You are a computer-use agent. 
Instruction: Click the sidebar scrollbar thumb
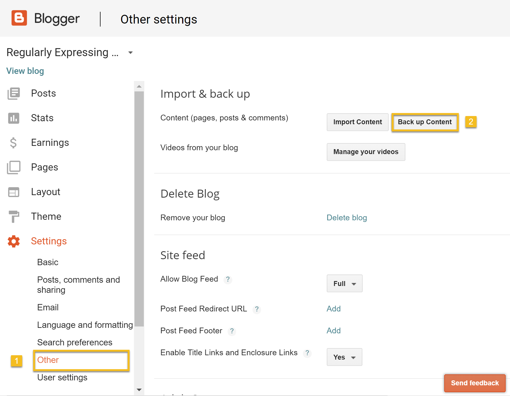point(139,209)
